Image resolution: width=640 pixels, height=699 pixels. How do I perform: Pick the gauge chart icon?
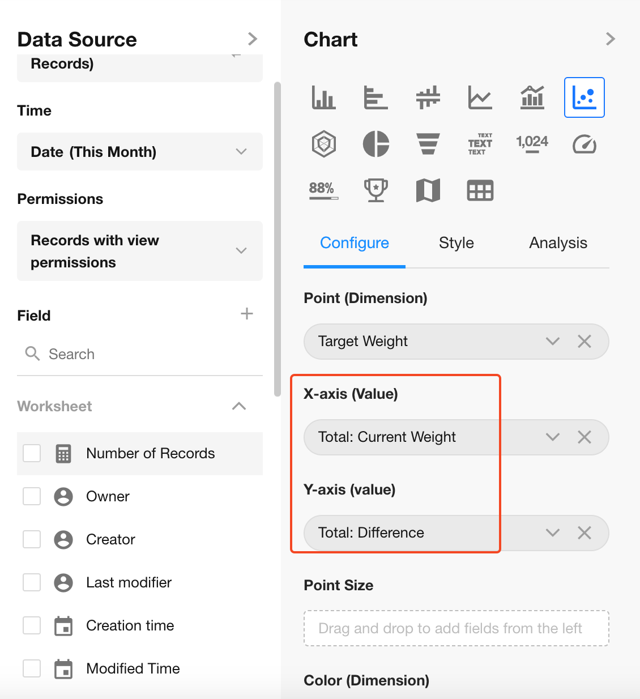pyautogui.click(x=584, y=144)
